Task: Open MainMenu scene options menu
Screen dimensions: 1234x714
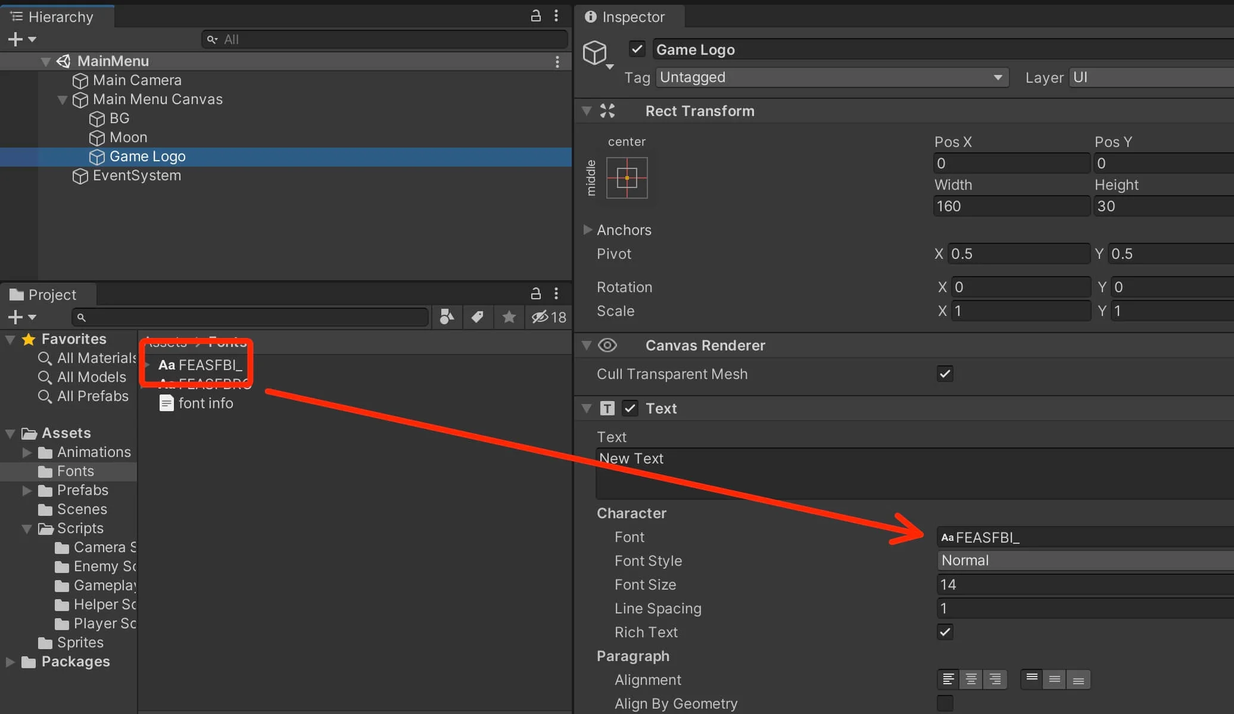Action: [557, 61]
